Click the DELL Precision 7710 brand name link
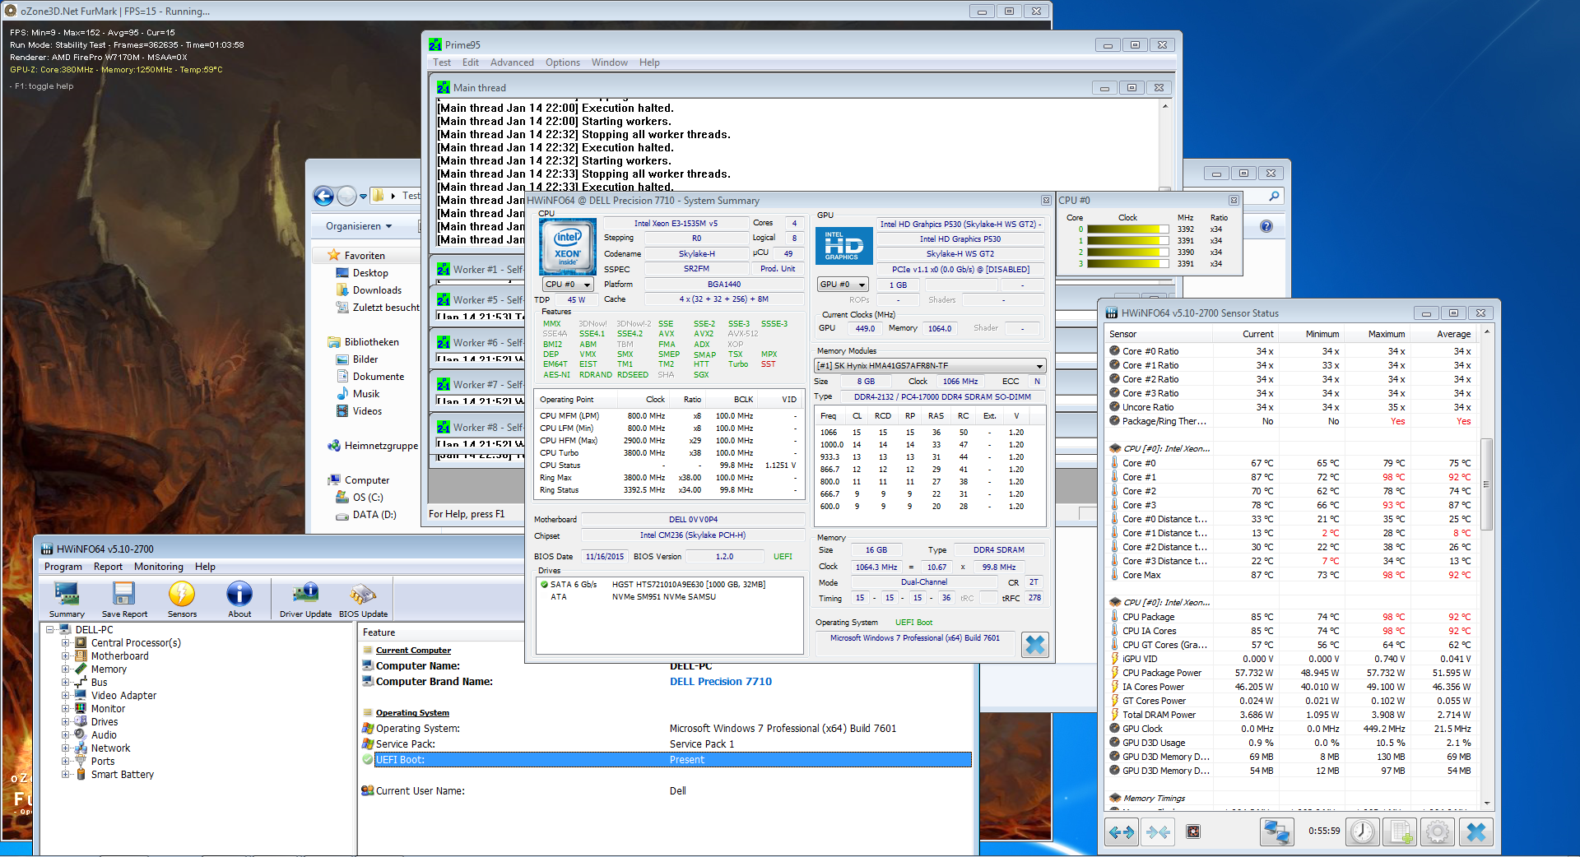 coord(721,682)
